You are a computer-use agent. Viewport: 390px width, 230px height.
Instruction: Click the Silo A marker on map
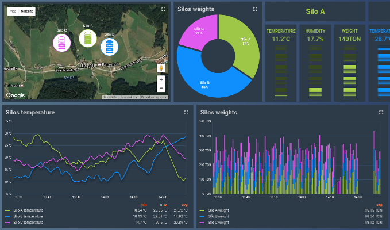coord(88,39)
